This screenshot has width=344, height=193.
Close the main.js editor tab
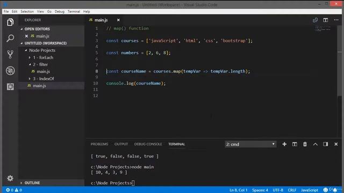118,20
